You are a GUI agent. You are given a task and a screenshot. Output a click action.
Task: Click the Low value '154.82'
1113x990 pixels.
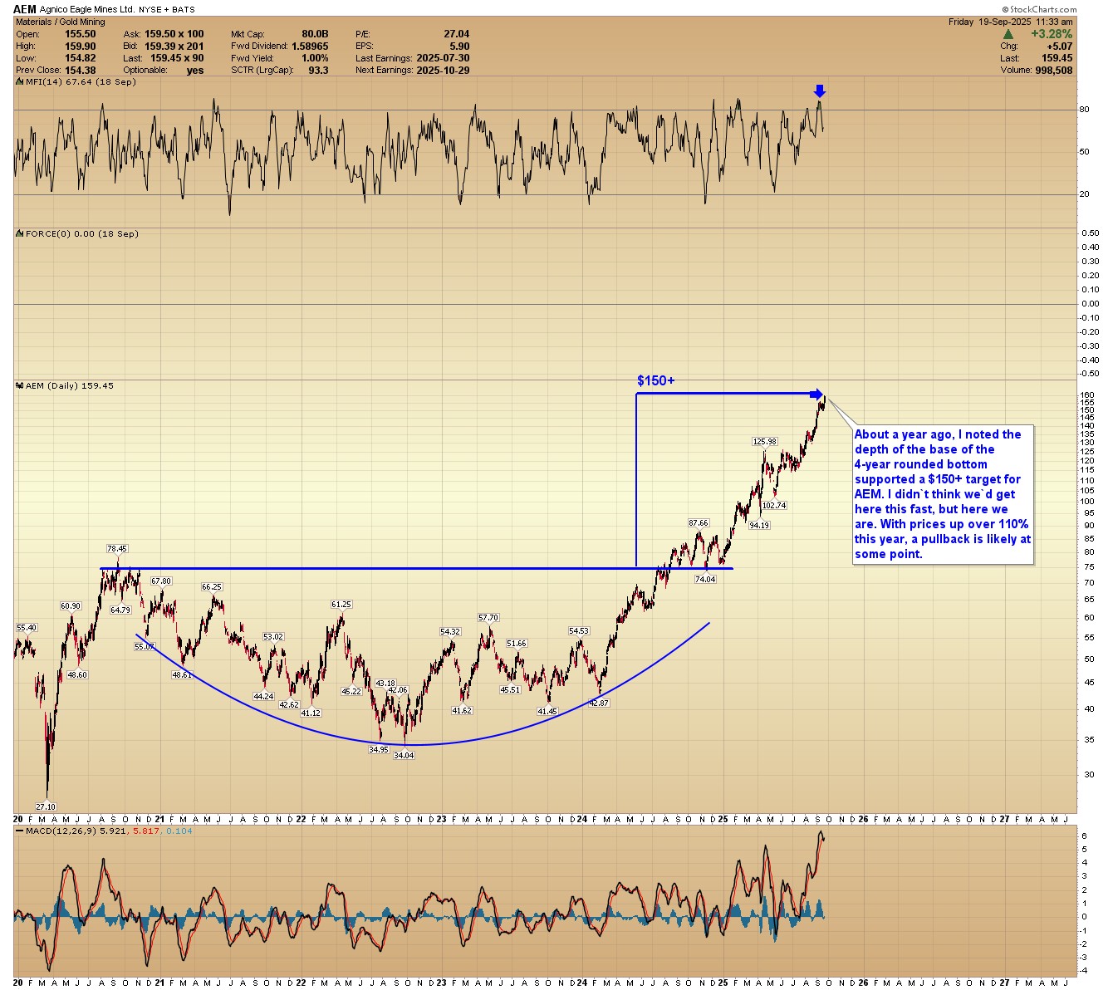(x=79, y=58)
